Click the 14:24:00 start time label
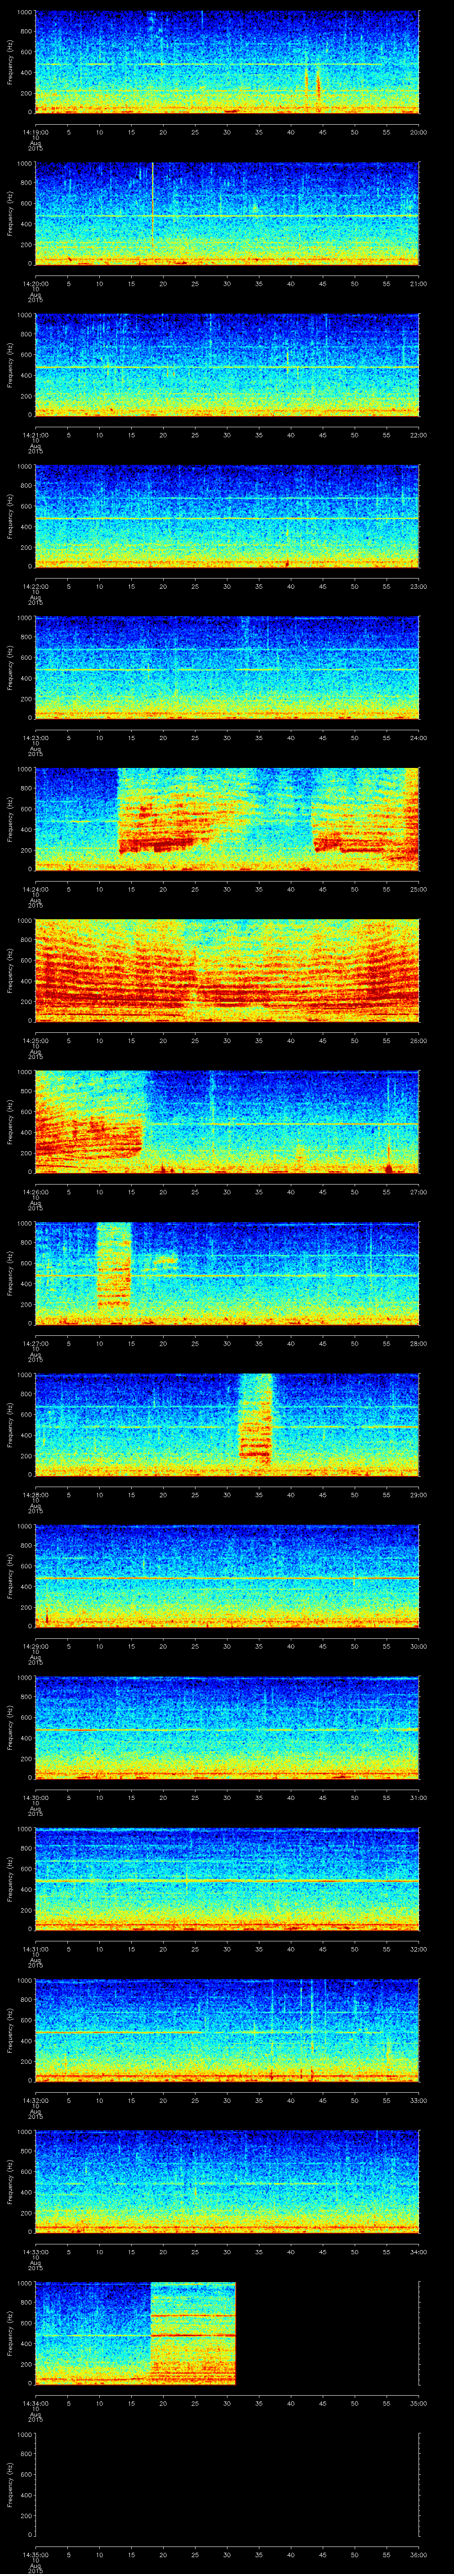This screenshot has width=454, height=2574. coord(35,889)
